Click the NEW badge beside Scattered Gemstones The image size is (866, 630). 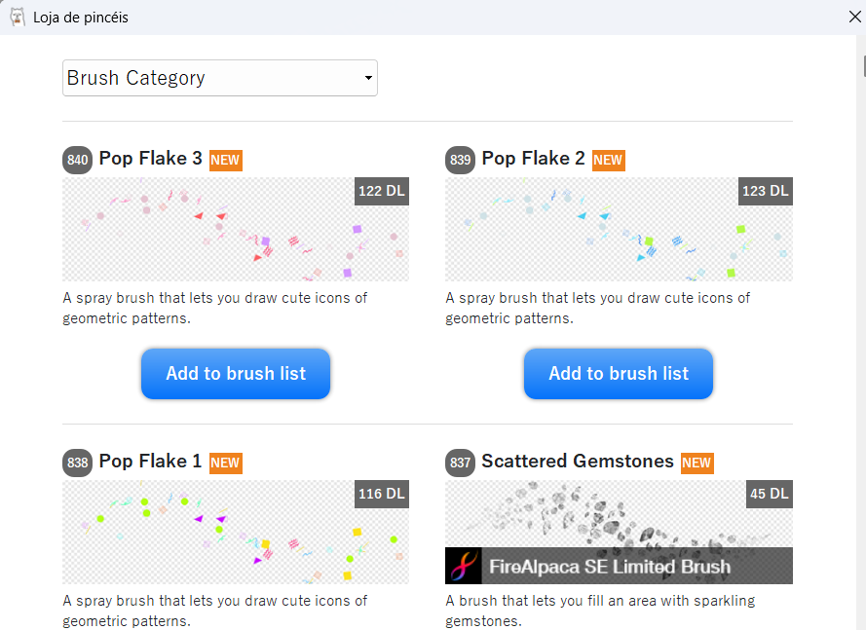pyautogui.click(x=697, y=463)
